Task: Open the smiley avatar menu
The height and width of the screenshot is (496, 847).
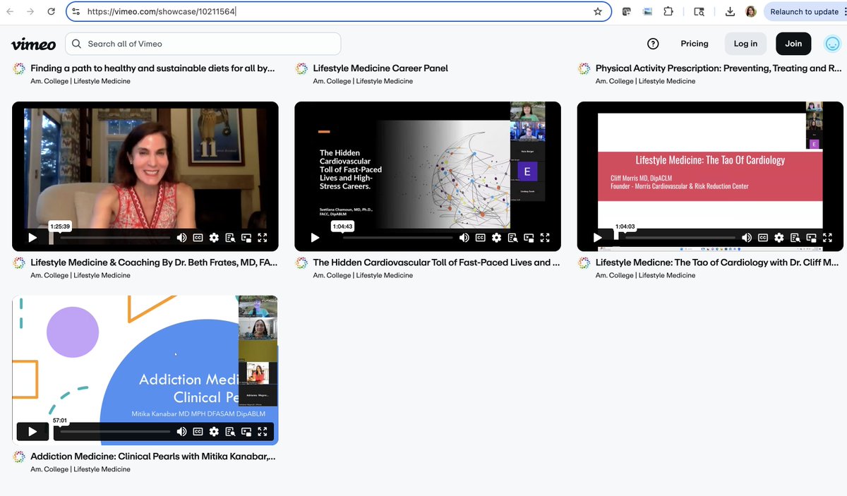Action: pos(833,44)
